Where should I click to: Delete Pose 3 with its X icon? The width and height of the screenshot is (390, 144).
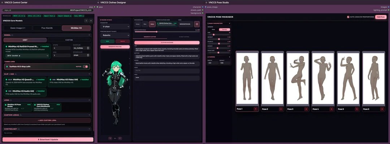[x=306, y=109]
